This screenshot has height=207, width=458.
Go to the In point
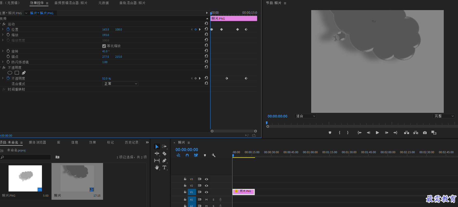click(359, 133)
